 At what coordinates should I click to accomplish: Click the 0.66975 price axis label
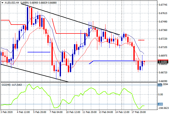(163, 55)
